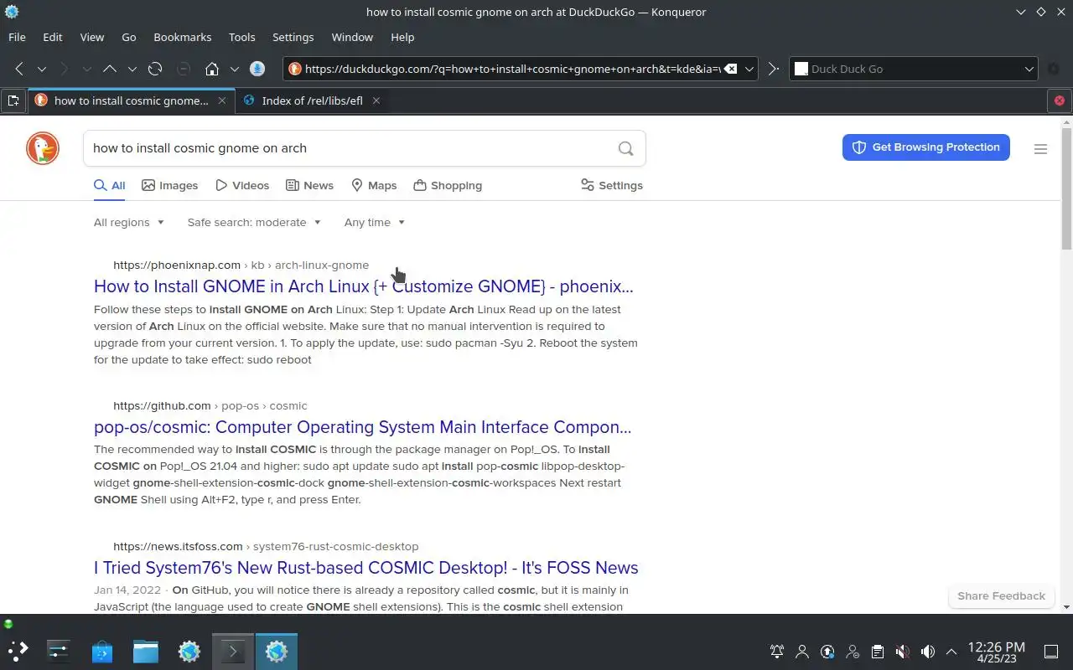Screen dimensions: 1073x670
Task: Click the DuckDuckGo logo on the page
Action: point(43,148)
